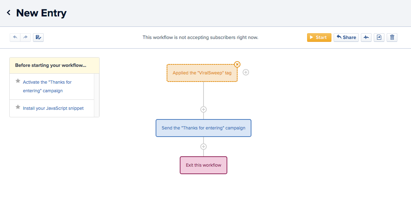Click the Share button
The image size is (411, 211).
click(x=346, y=37)
